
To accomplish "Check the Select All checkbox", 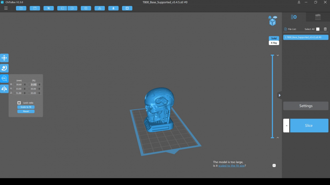I will coord(318,29).
